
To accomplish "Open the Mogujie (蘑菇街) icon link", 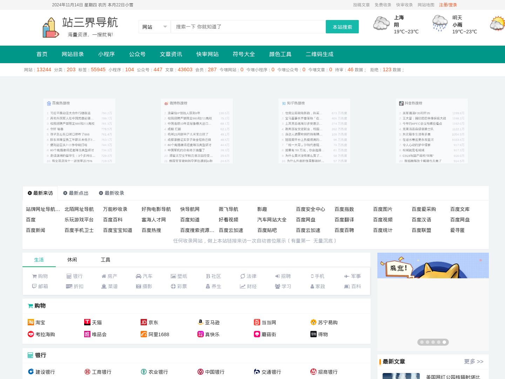I will pyautogui.click(x=257, y=334).
